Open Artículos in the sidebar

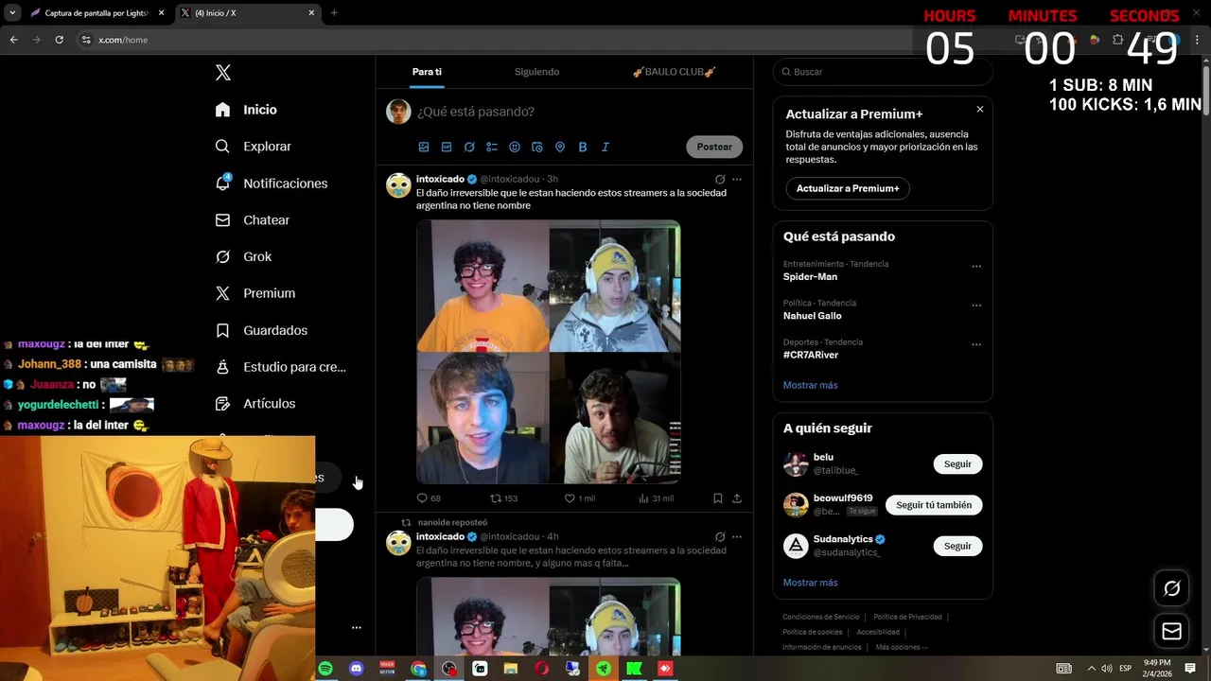click(x=254, y=404)
